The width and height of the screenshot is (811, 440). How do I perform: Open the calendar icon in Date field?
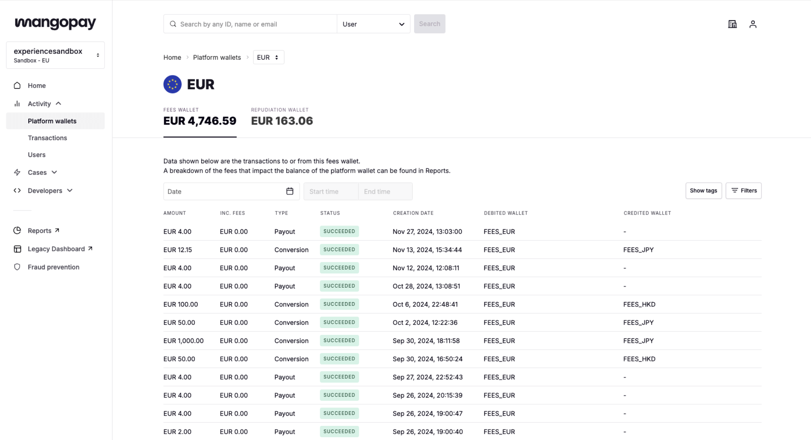tap(290, 191)
